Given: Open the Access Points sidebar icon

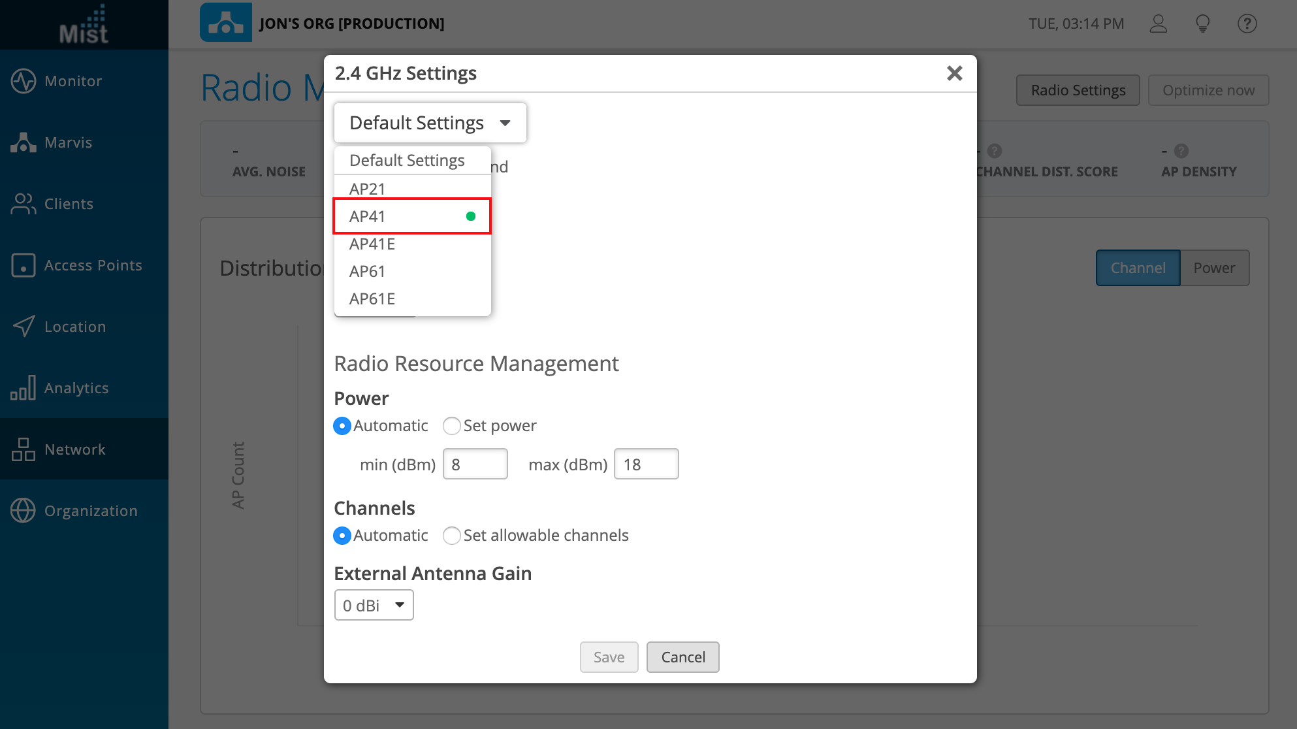Looking at the screenshot, I should pos(24,265).
